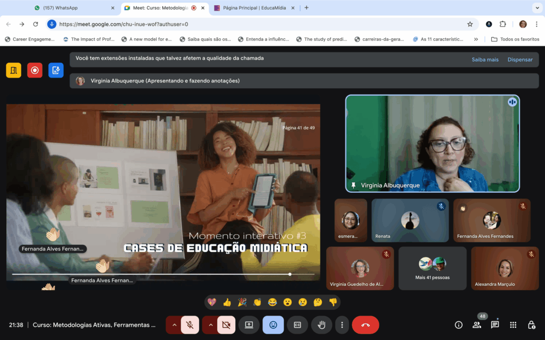Viewport: 545px width, 340px height.
Task: Raise your hand in the meeting
Action: tap(321, 325)
